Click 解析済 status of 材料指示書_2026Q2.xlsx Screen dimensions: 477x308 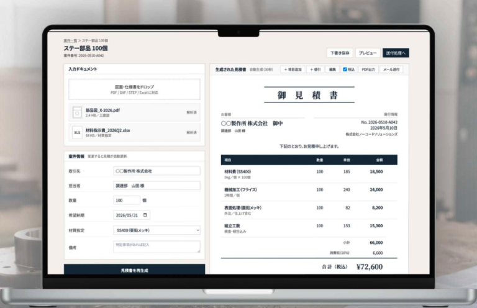191,132
